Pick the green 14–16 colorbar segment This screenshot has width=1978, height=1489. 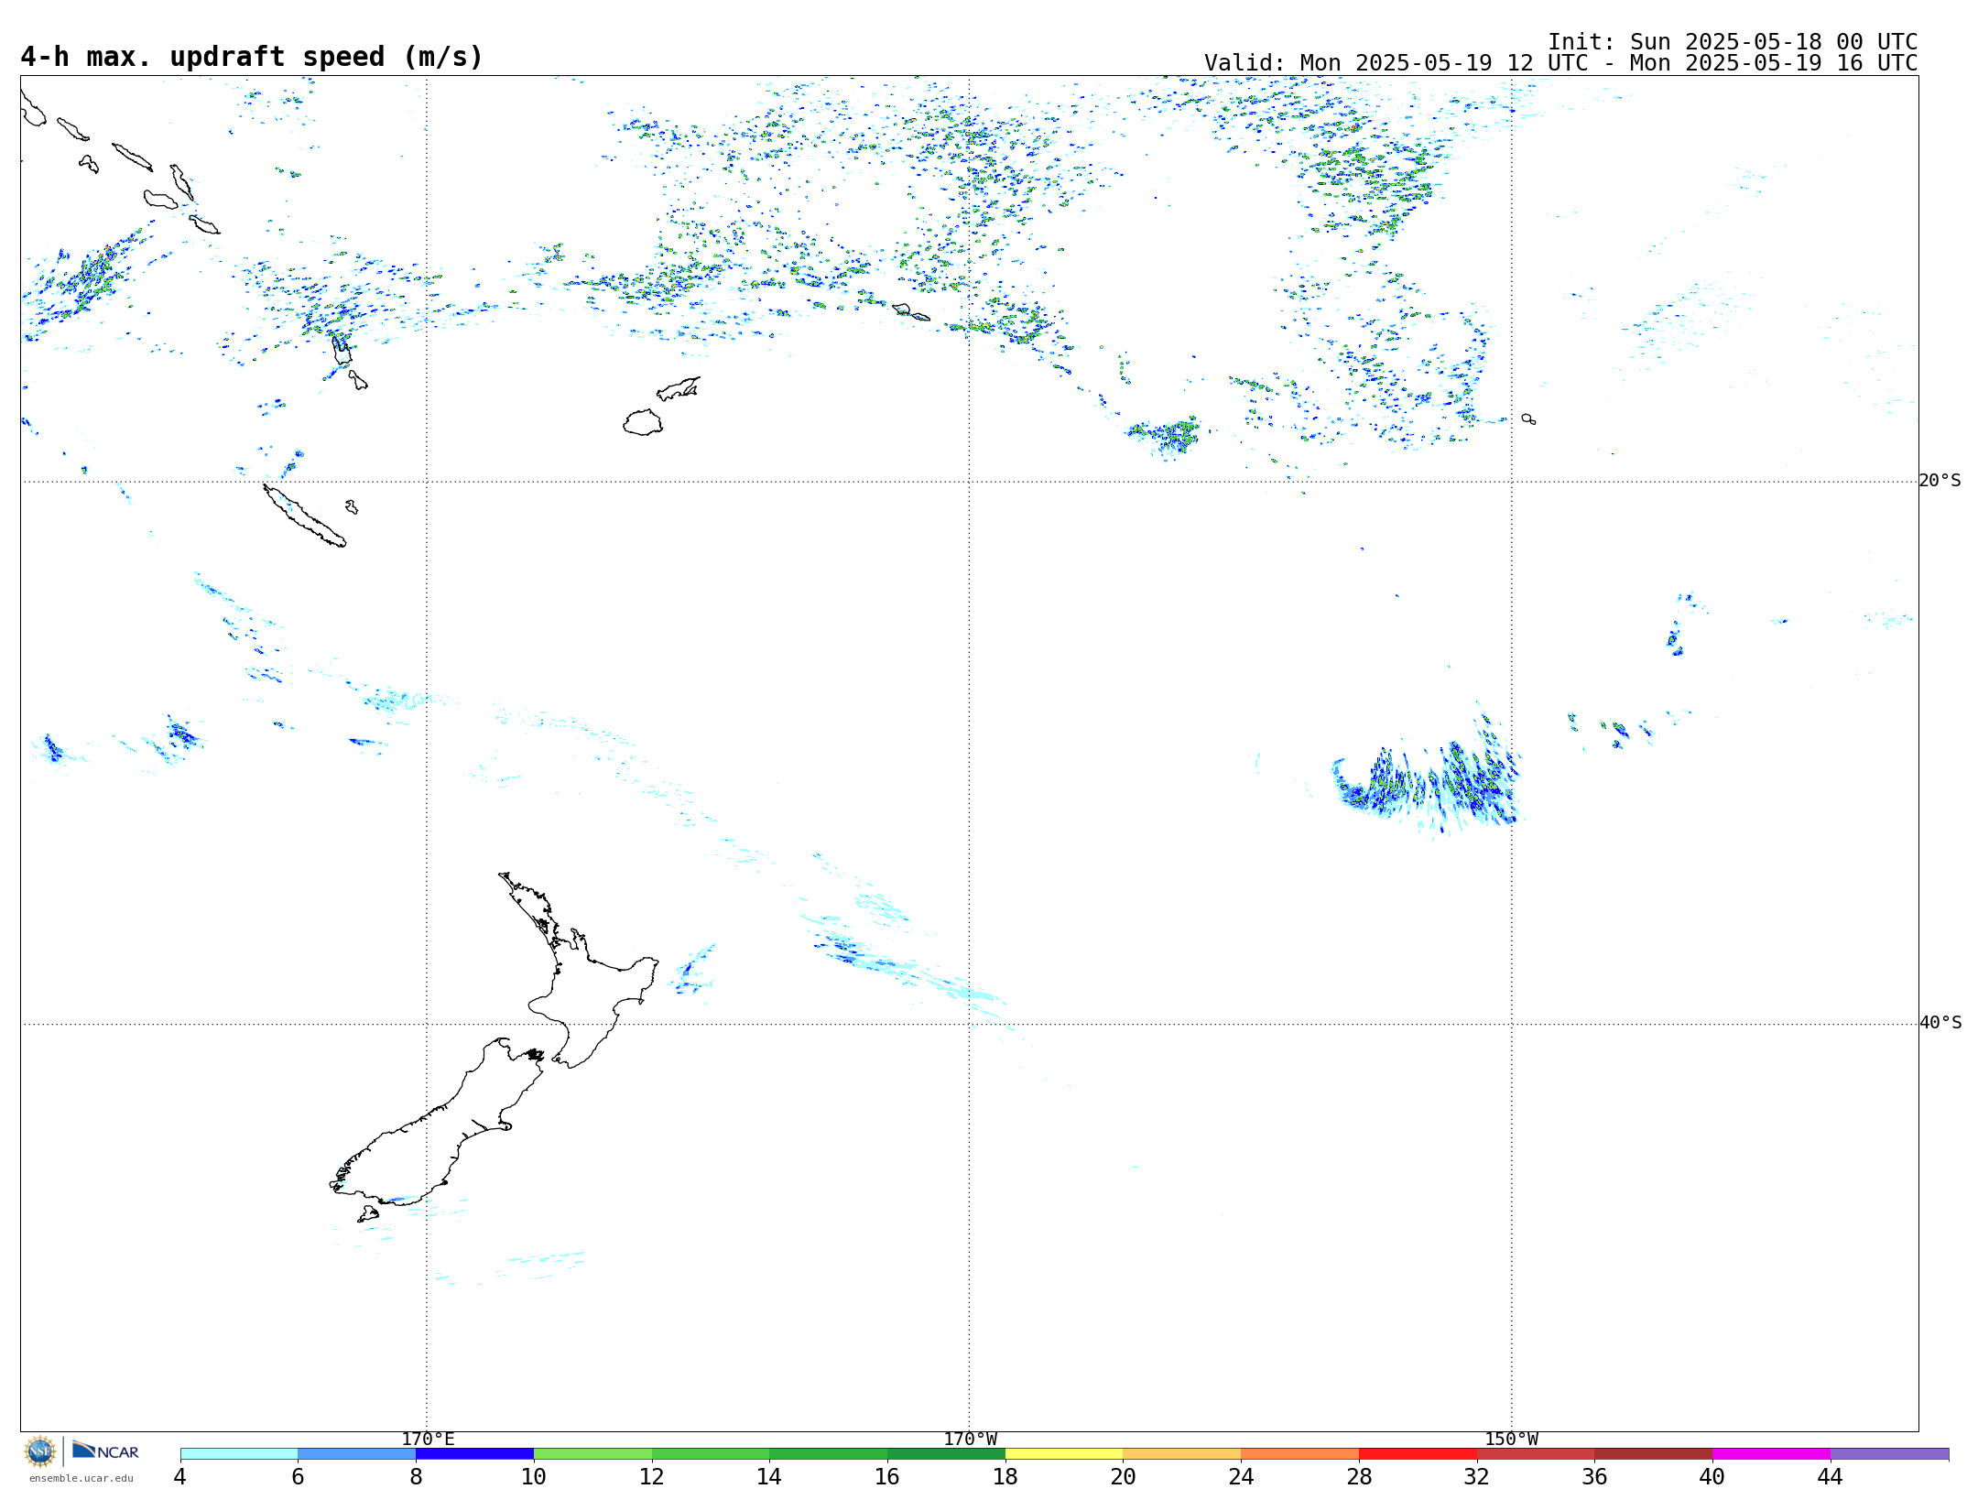828,1454
